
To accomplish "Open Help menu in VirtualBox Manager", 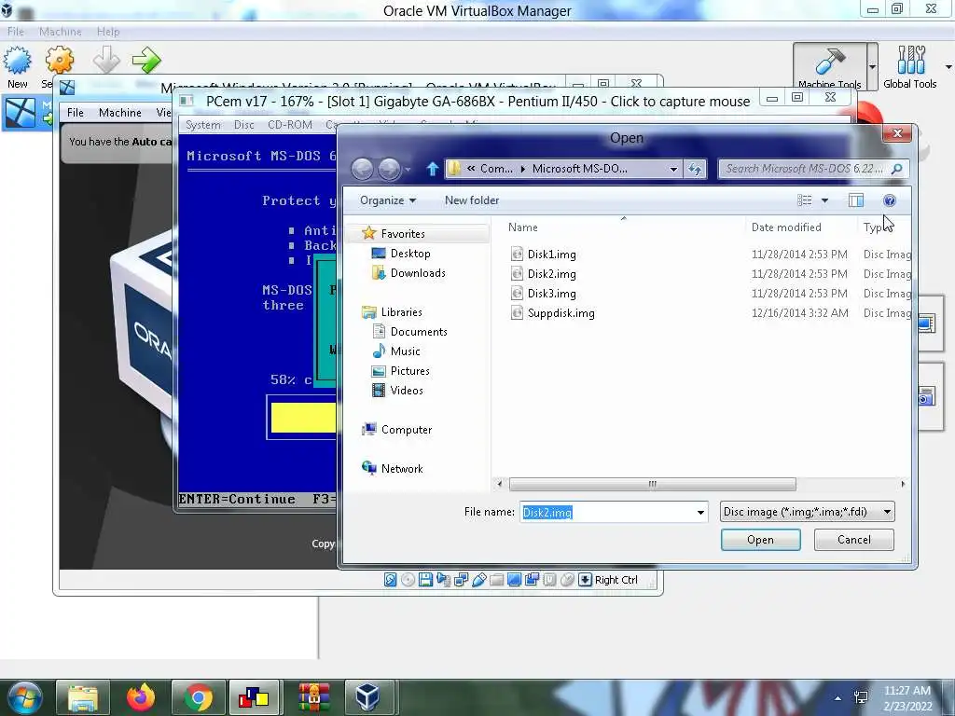I will click(x=108, y=31).
